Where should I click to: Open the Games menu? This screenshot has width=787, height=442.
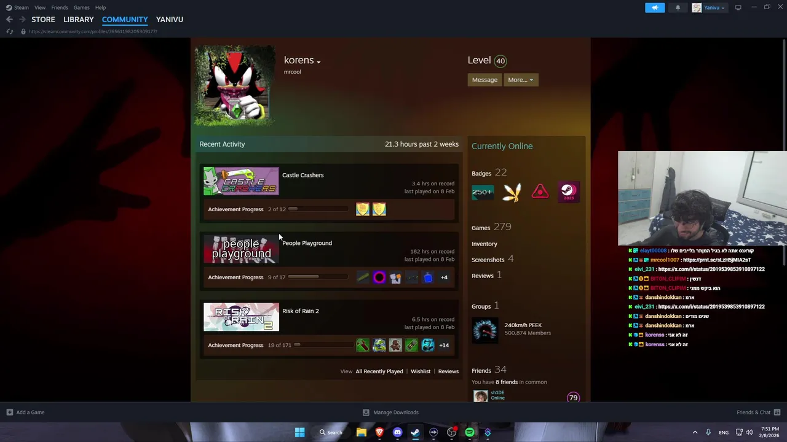click(81, 7)
